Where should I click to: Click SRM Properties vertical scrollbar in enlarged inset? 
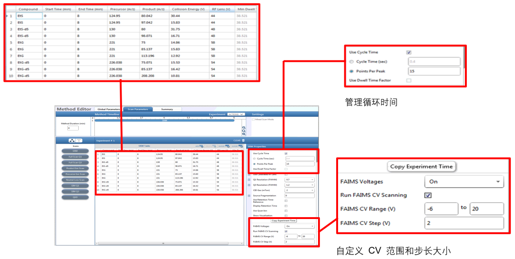[464, 58]
